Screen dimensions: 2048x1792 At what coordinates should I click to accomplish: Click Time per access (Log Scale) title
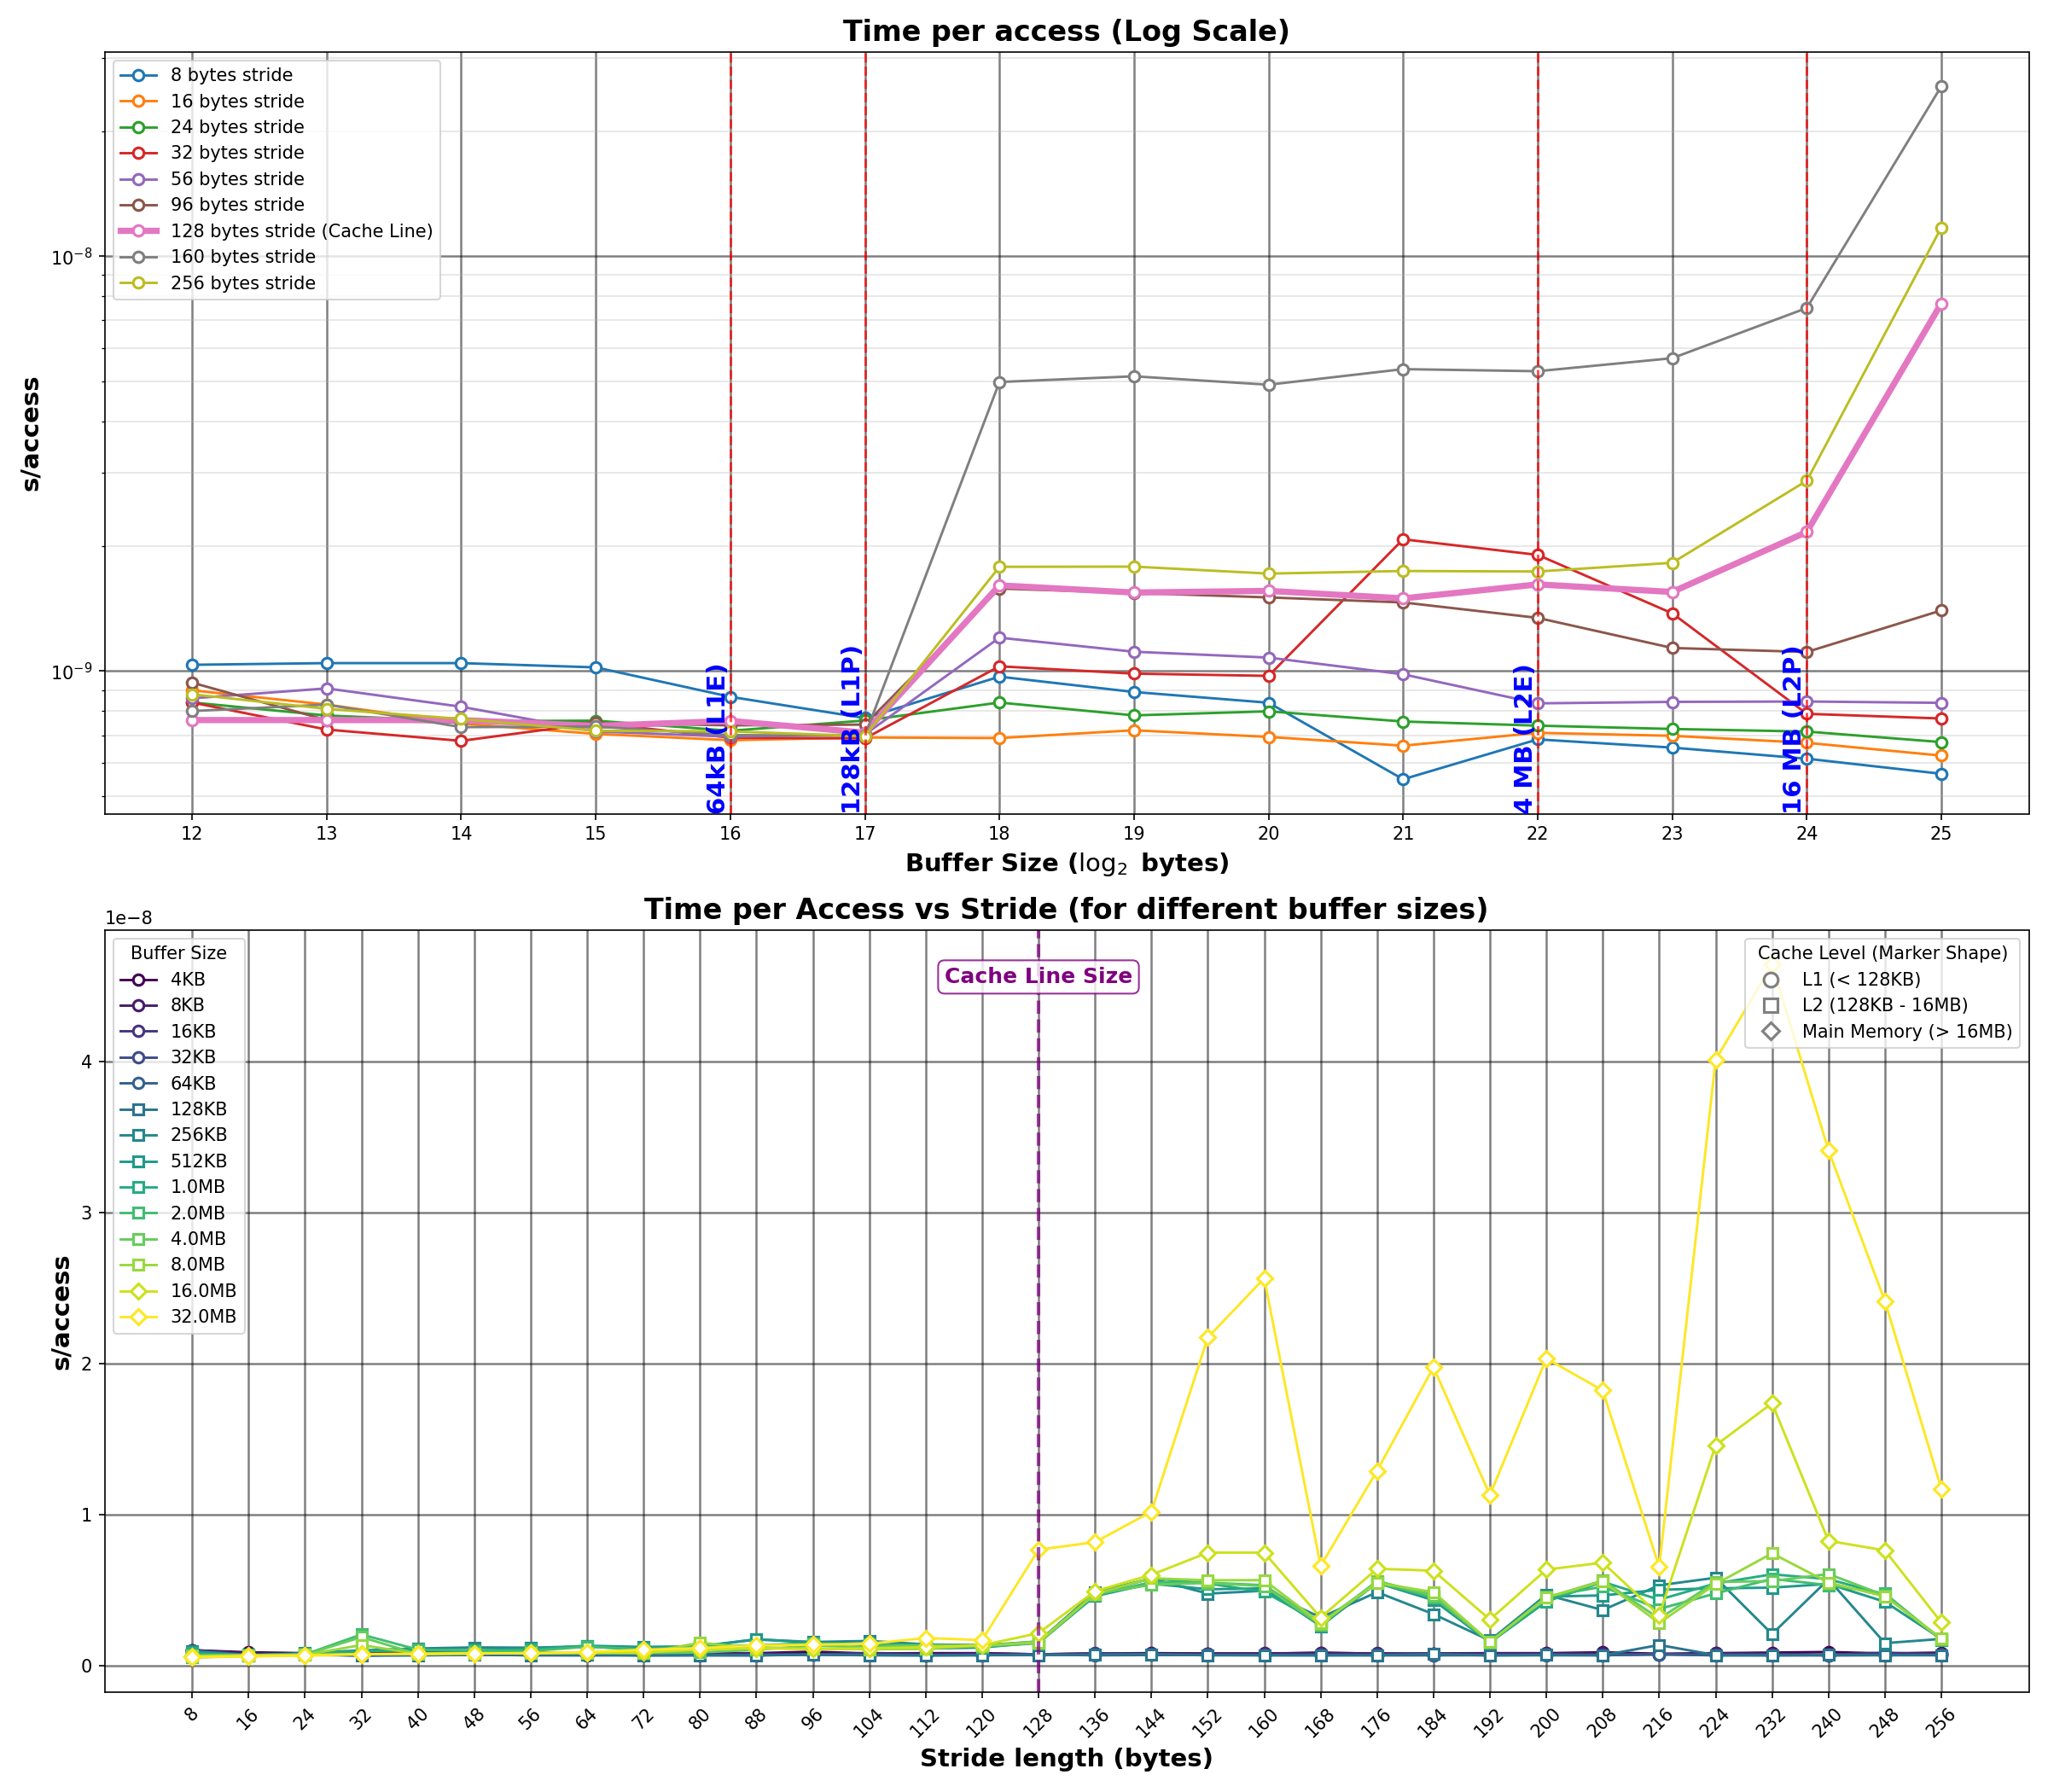point(1066,31)
